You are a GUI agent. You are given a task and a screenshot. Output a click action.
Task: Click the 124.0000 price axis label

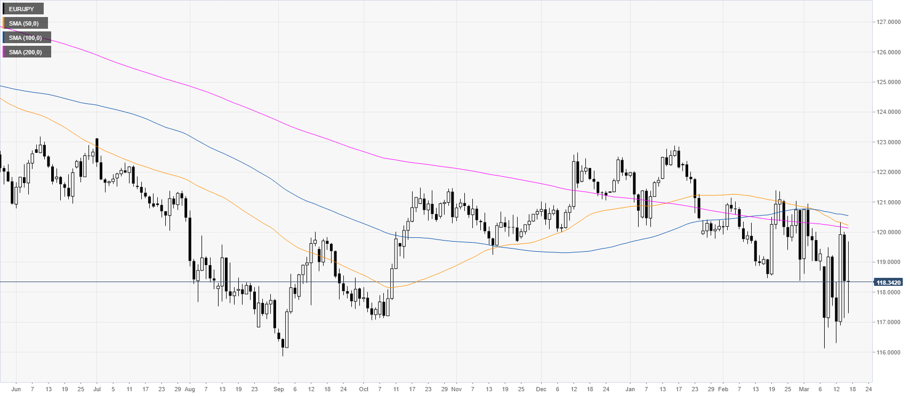tap(889, 112)
